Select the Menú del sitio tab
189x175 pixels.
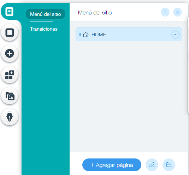(x=46, y=14)
